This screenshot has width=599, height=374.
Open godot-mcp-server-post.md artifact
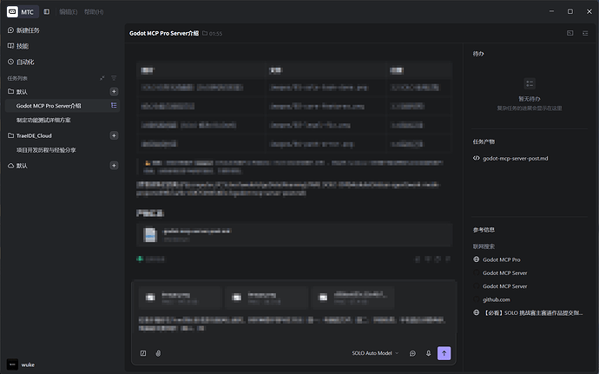click(510, 158)
